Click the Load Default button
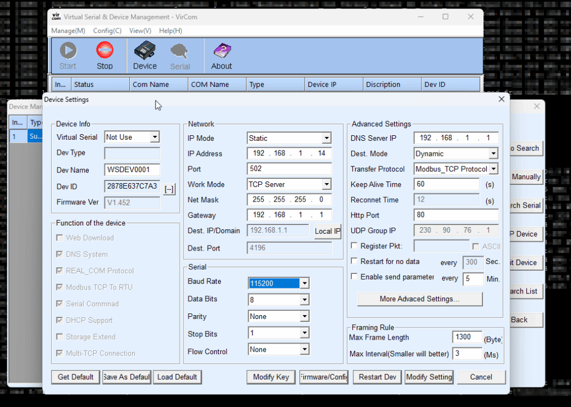The height and width of the screenshot is (407, 571). 177,377
